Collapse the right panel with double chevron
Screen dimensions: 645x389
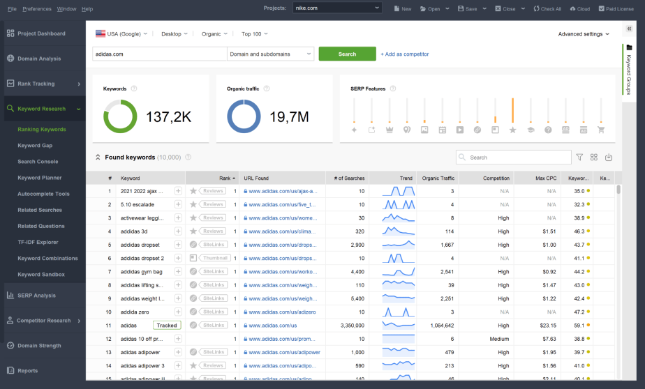629,29
